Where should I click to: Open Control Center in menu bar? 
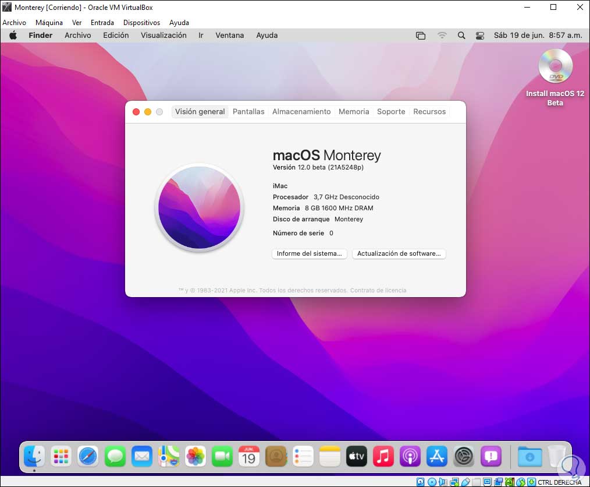point(480,36)
